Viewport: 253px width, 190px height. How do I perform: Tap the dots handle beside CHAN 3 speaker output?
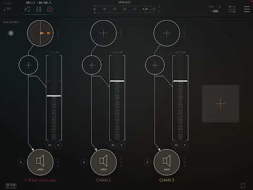point(184,162)
